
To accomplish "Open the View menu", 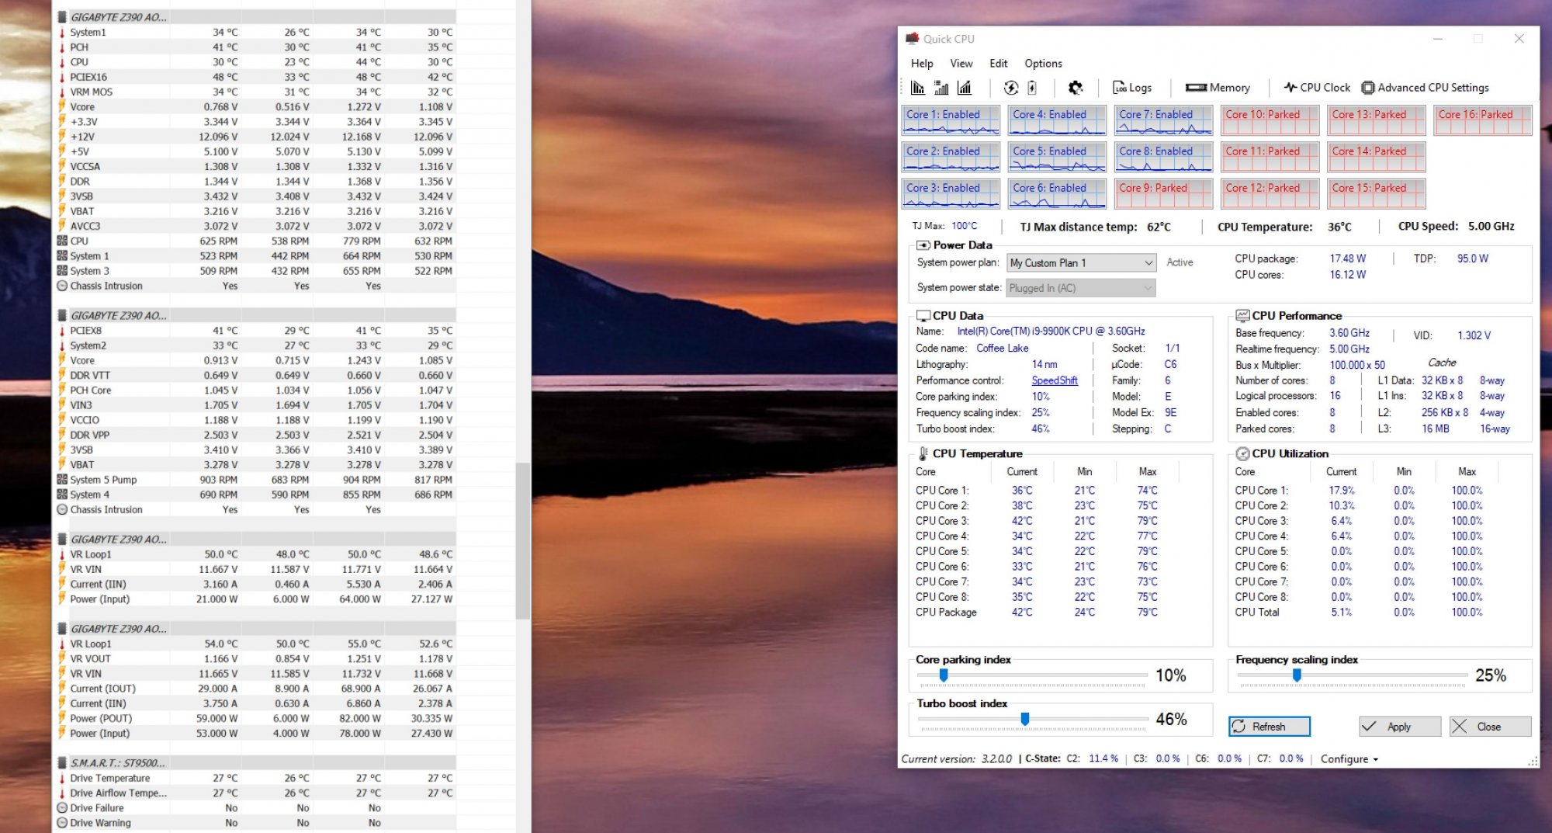I will [961, 64].
